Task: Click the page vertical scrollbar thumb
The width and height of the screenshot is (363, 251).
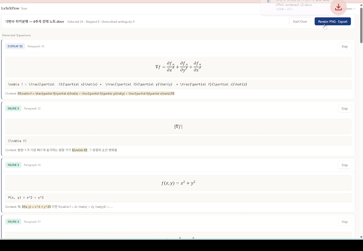Action: point(361,25)
